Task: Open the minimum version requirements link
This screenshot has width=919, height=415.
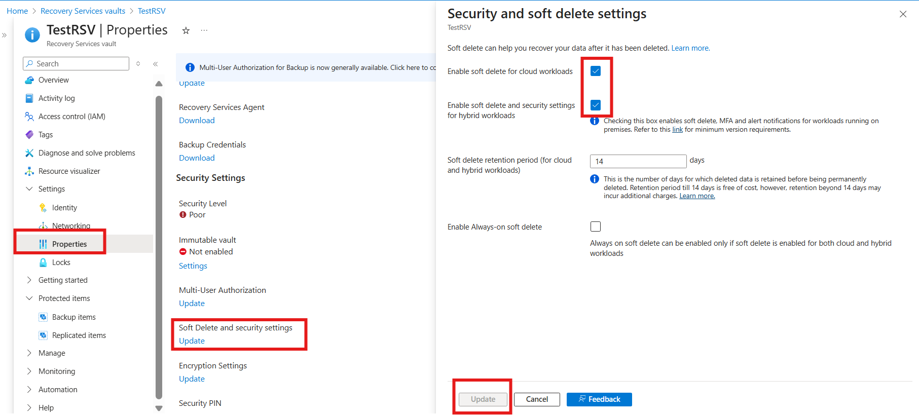Action: click(678, 130)
